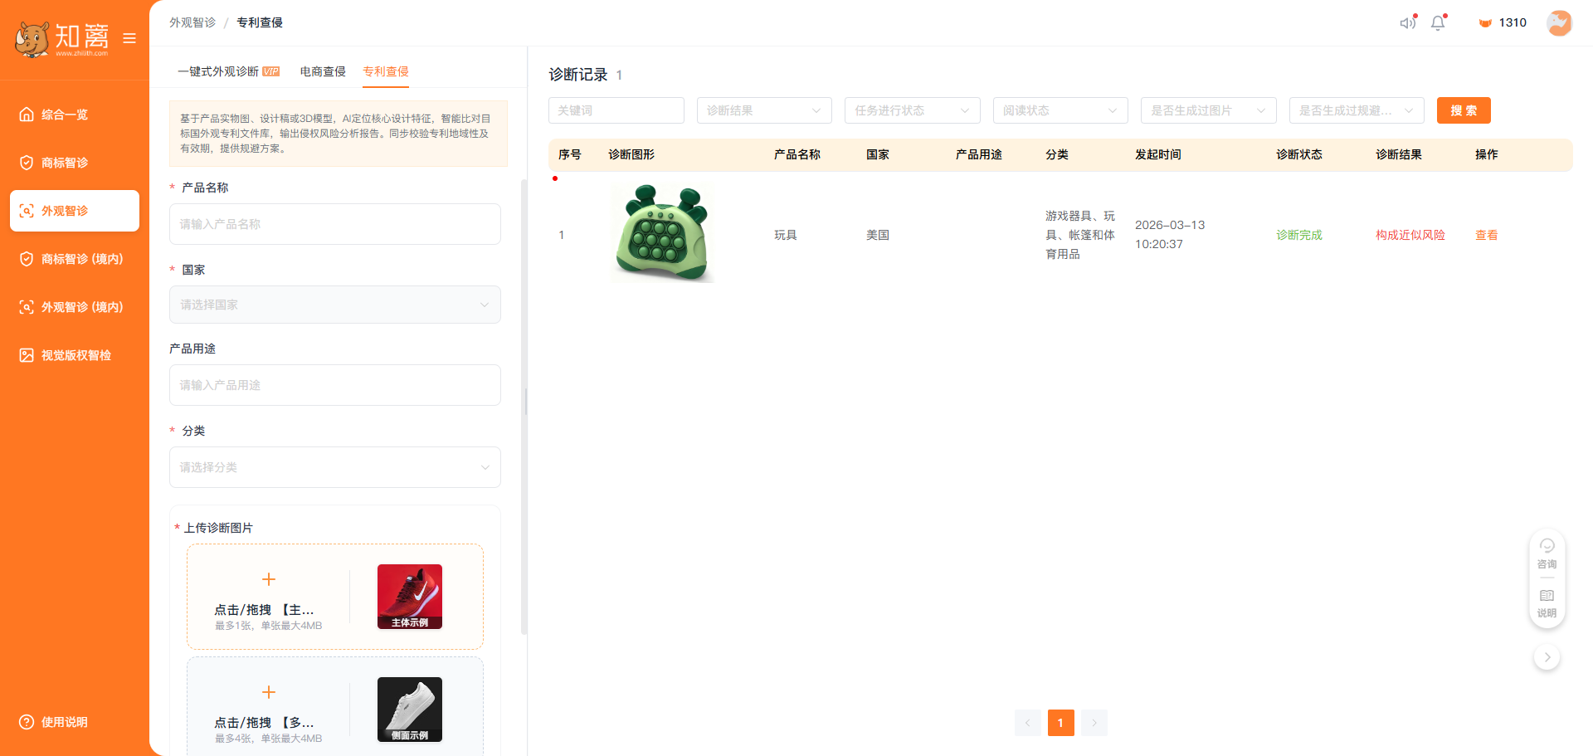The width and height of the screenshot is (1593, 756).
Task: Open the 咨询 floating chat icon
Action: tap(1547, 554)
